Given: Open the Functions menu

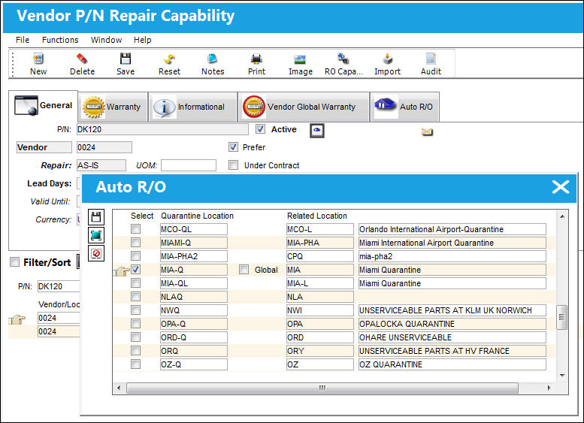Looking at the screenshot, I should (60, 40).
